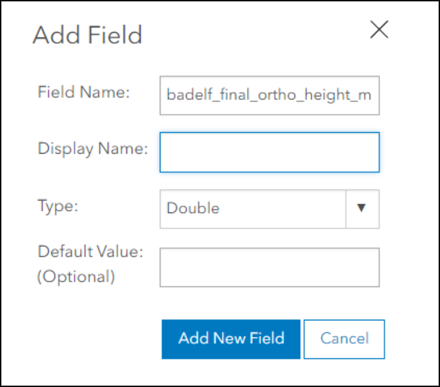Select the Default Value text box
440x387 pixels.
(x=269, y=267)
